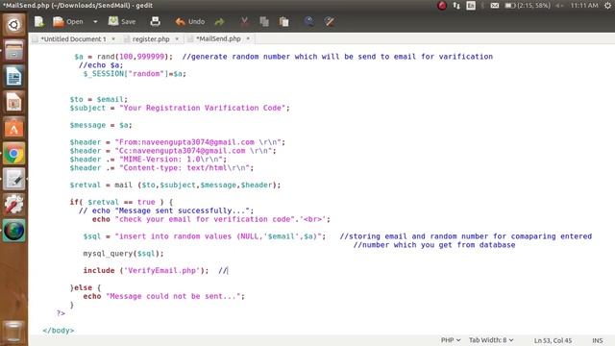This screenshot has height=346, width=615.
Task: Open the Trash in the launcher
Action: tap(13, 332)
